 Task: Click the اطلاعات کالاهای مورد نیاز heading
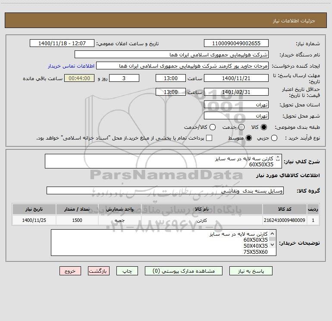click(288, 175)
